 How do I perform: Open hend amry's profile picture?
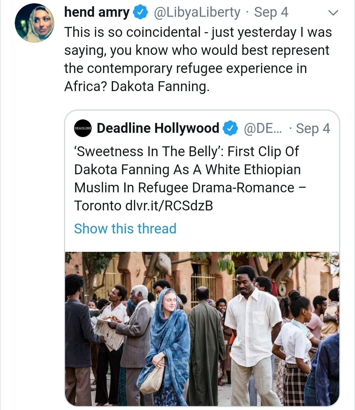click(35, 23)
